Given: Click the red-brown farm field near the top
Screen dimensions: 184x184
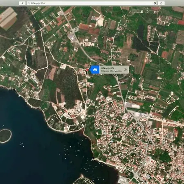Looking at the screenshot, I should (89, 29).
